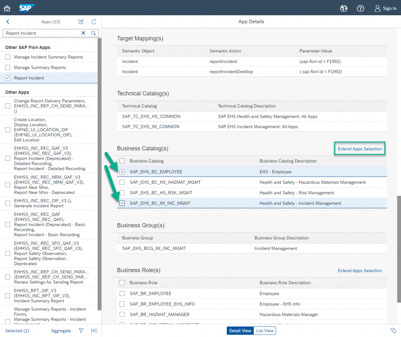Go back with the left chevron arrow
This screenshot has width=401, height=337.
click(8, 22)
